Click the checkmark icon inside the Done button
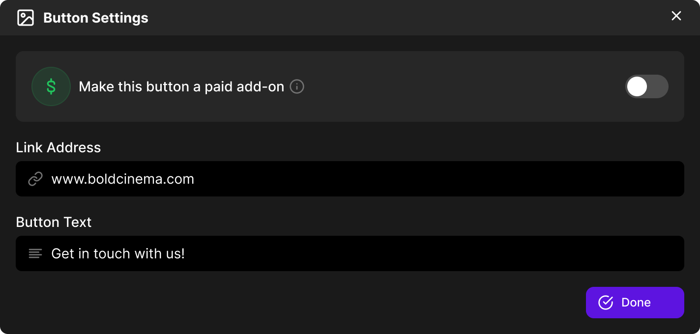The height and width of the screenshot is (334, 700). [605, 303]
